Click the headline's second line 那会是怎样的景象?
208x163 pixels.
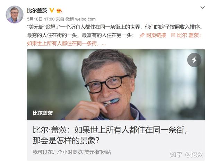[x=66, y=141]
